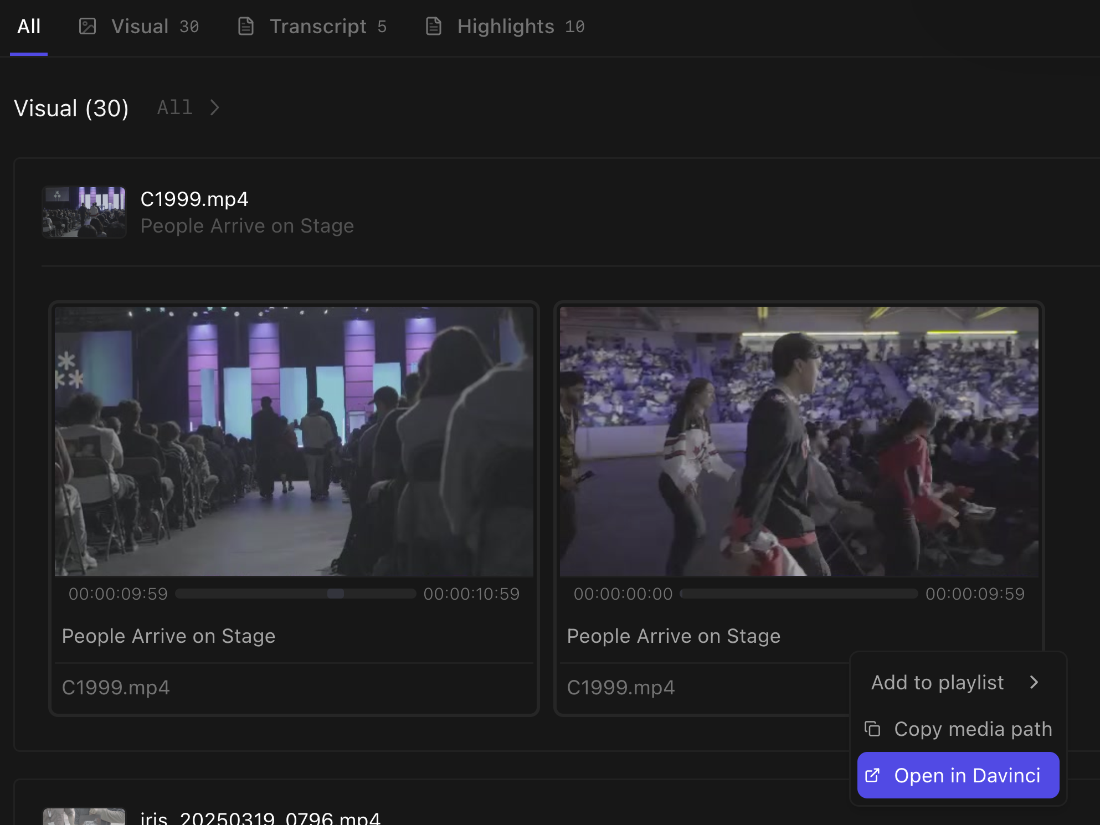Click the first clip's timeline progress bar
The height and width of the screenshot is (825, 1100).
coord(296,594)
